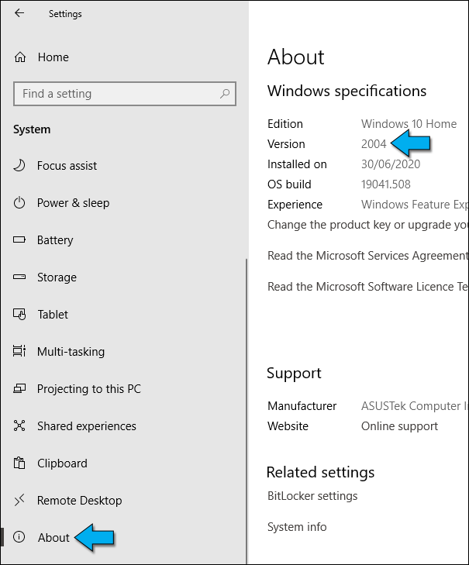
Task: Open the Online support link
Action: pos(399,426)
